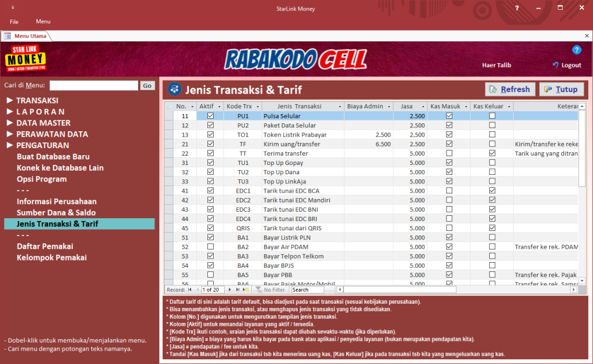Click the record Search box
The height and width of the screenshot is (364, 593).
pos(308,289)
